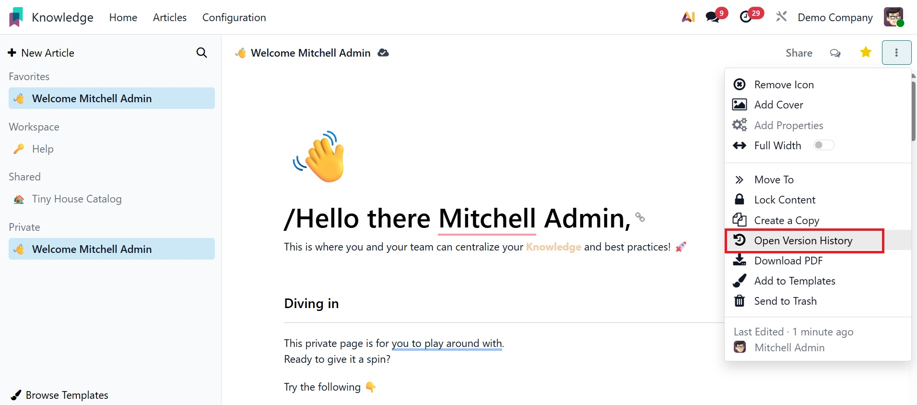The height and width of the screenshot is (405, 917).
Task: Click the Share button
Action: pos(799,53)
